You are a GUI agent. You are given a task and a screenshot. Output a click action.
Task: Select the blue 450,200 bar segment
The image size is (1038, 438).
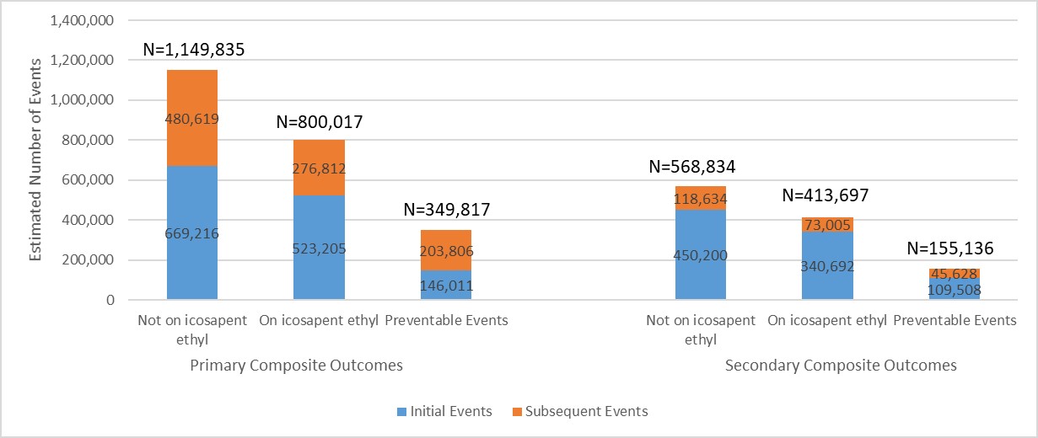tap(701, 255)
